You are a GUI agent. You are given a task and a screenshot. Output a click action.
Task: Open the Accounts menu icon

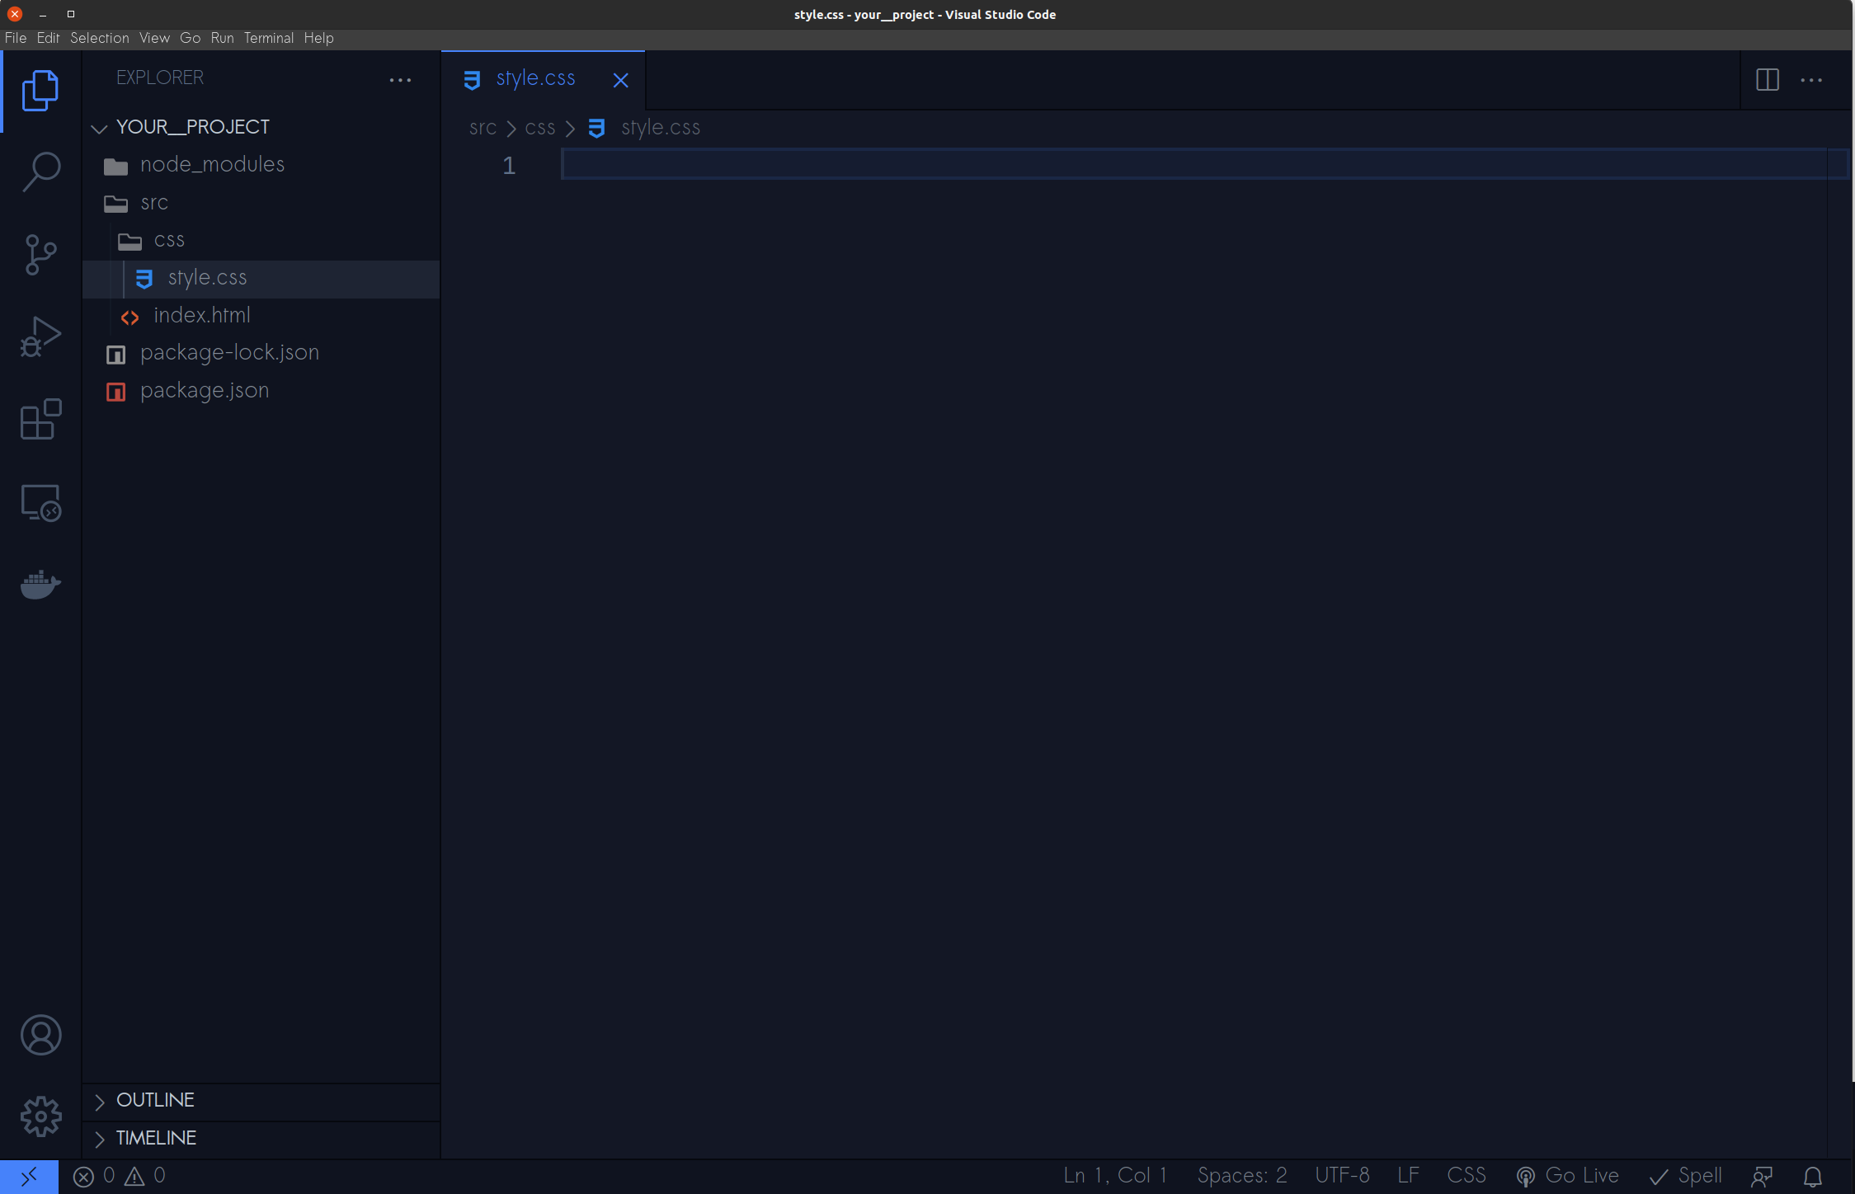tap(40, 1035)
